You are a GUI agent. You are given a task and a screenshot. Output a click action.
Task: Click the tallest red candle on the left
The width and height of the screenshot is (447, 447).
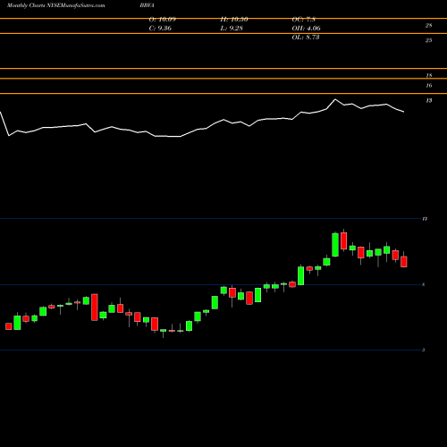[x=95, y=308]
